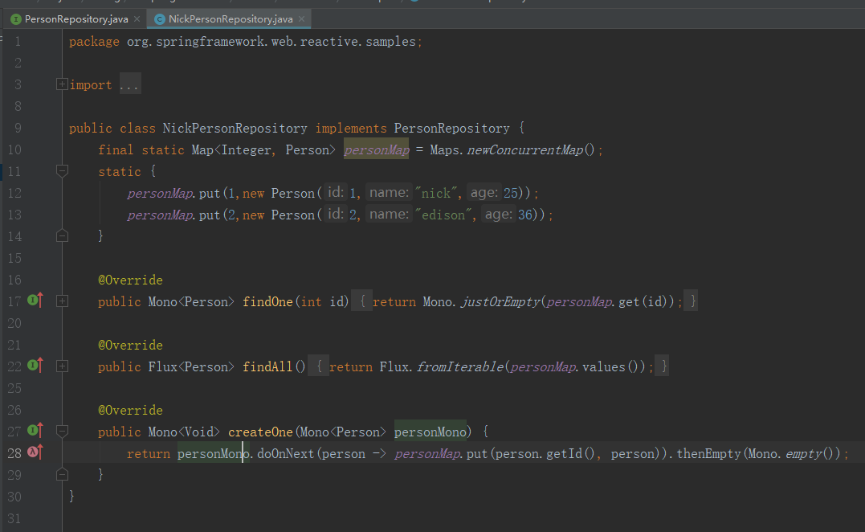Click the folded import ellipsis placeholder
865x532 pixels.
click(x=129, y=85)
